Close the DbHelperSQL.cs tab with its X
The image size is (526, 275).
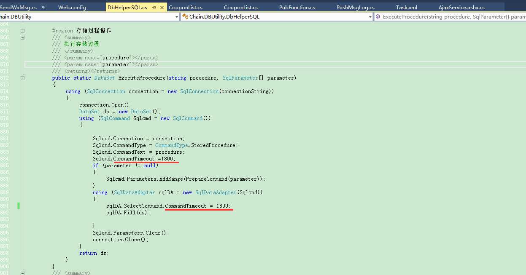point(162,8)
